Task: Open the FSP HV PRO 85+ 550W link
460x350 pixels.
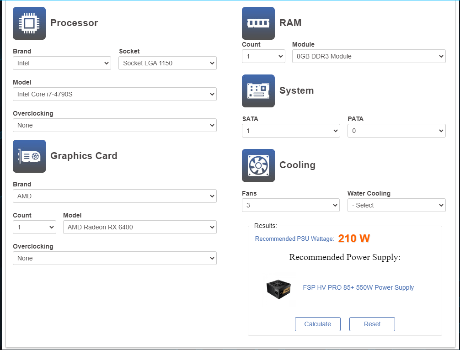Action: click(x=358, y=287)
